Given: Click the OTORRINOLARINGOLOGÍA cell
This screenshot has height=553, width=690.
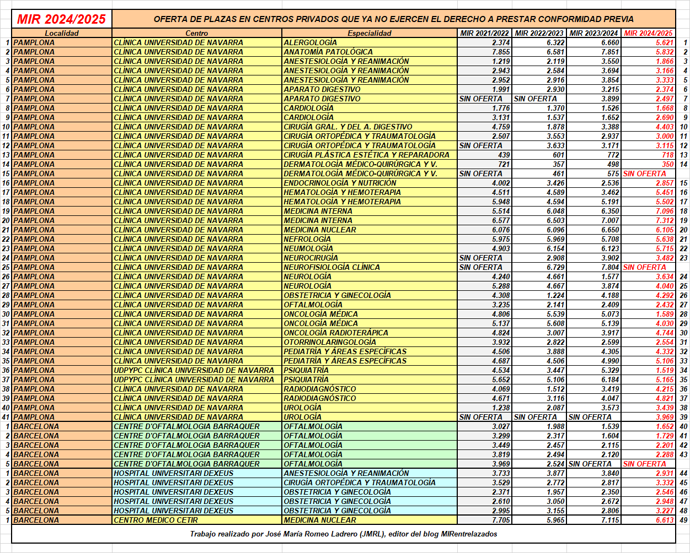Looking at the screenshot, I should tap(370, 342).
